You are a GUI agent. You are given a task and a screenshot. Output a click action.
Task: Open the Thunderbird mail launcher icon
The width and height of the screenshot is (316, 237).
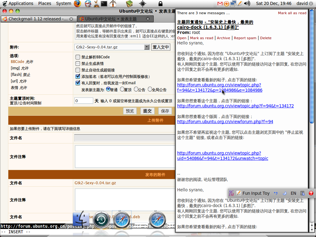coord(88,3)
